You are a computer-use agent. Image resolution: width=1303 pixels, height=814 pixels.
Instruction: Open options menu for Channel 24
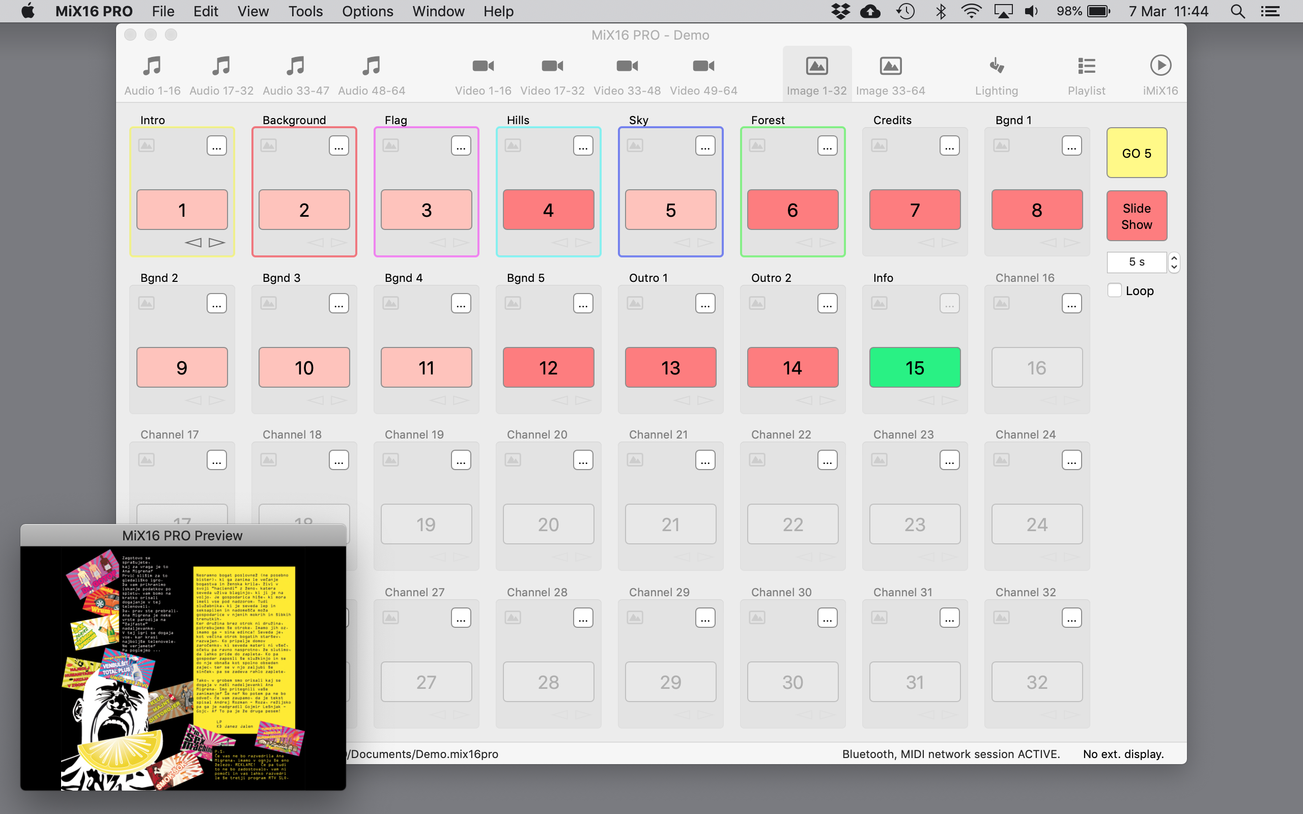(x=1071, y=461)
